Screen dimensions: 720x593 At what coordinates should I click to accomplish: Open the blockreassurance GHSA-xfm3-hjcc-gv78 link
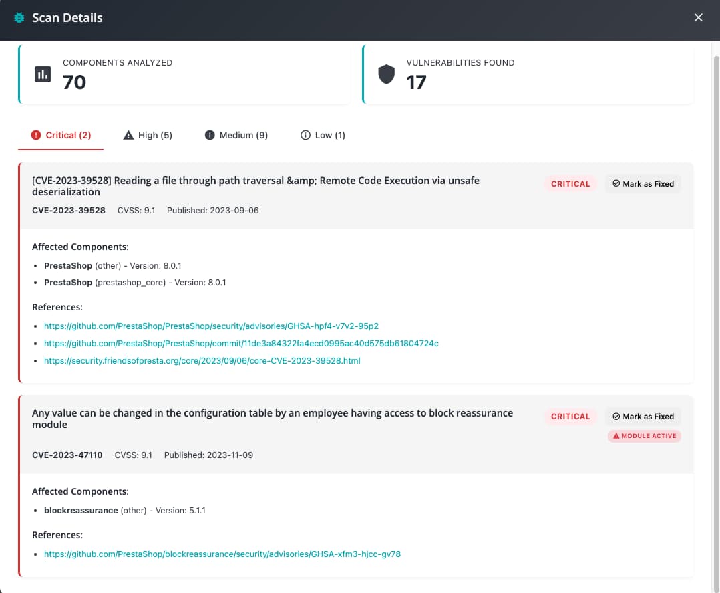point(222,554)
